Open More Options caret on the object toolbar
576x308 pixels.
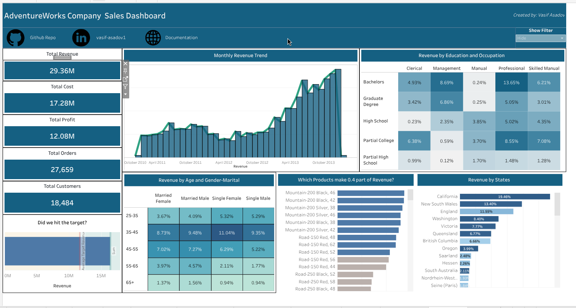tap(126, 94)
